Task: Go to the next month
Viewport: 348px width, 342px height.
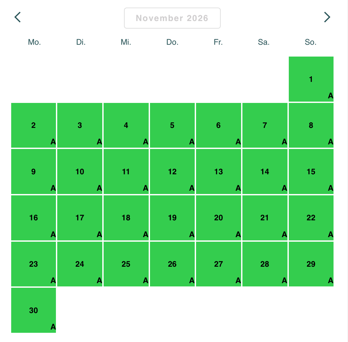Action: [x=327, y=17]
